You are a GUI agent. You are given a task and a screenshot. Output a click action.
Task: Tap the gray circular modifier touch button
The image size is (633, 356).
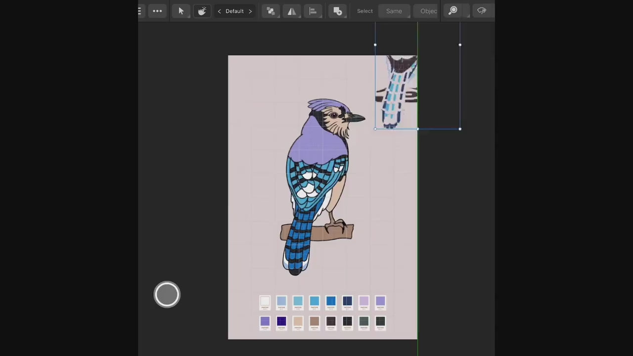pyautogui.click(x=167, y=295)
